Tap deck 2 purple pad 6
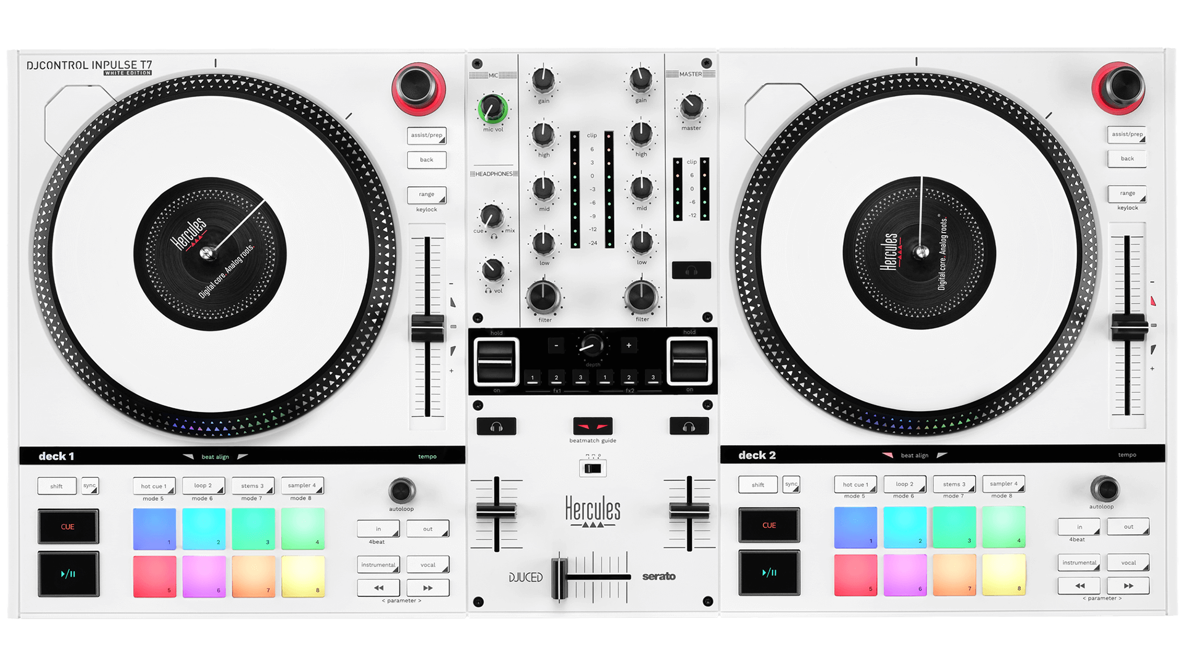Viewport: 1185px width, 666px height. pyautogui.click(x=905, y=575)
